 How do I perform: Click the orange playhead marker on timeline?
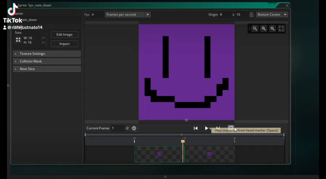(183, 141)
